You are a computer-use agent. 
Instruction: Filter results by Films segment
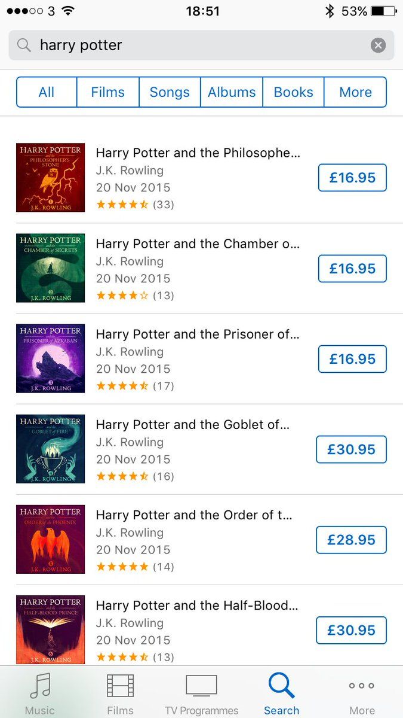click(x=107, y=92)
